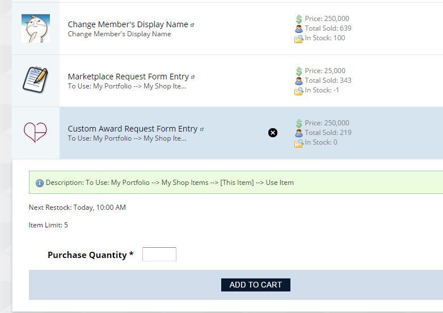Viewport: 443px width, 313px height.
Task: Click the notepad icon for Marketplace Request Form
Action: coord(35,80)
